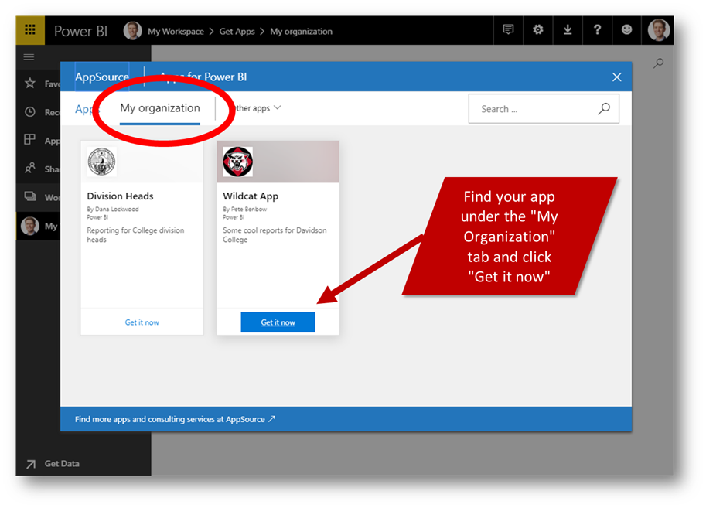Focus the Search apps input field
The image size is (706, 508).
pos(544,108)
